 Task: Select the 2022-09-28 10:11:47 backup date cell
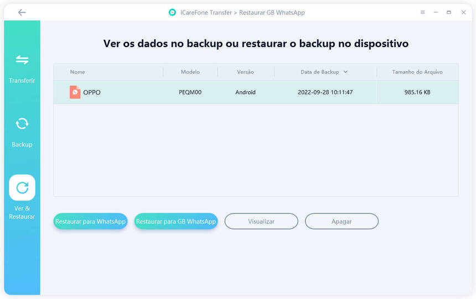coord(325,92)
